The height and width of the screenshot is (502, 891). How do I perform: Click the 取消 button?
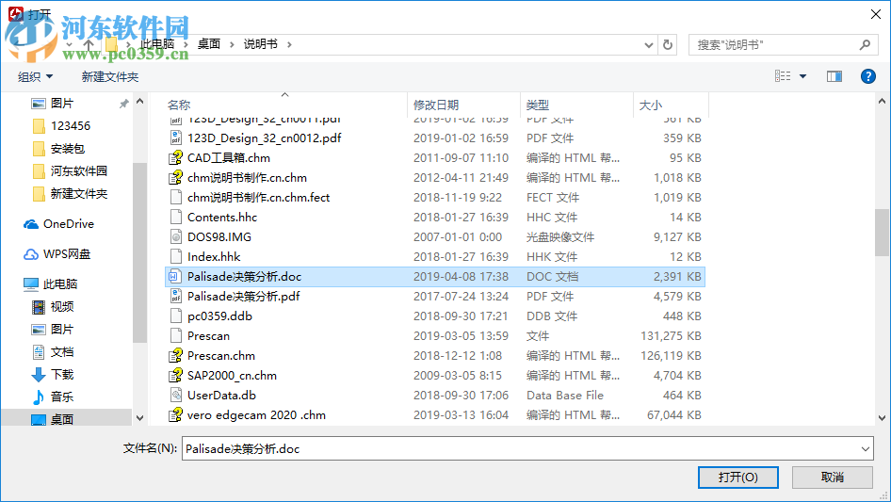coord(833,477)
